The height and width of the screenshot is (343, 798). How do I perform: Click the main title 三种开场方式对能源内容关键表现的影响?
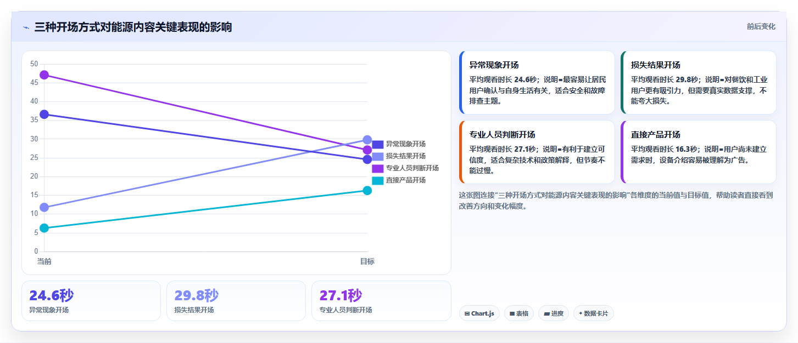pos(133,27)
